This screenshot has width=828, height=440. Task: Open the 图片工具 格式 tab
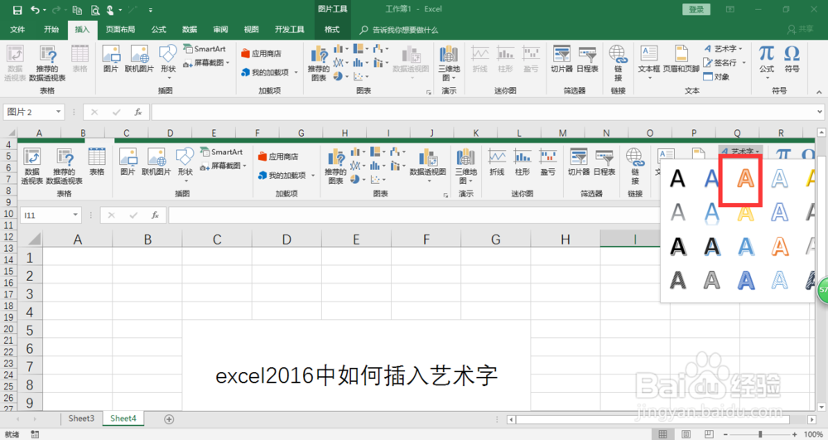click(x=332, y=30)
